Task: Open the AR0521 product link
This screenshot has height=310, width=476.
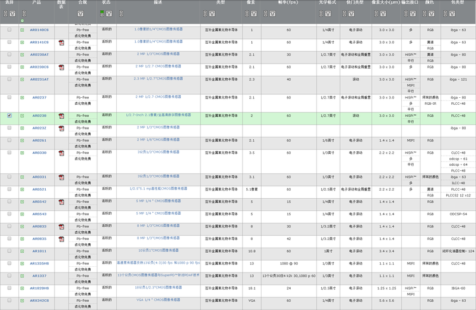Action: [x=39, y=189]
